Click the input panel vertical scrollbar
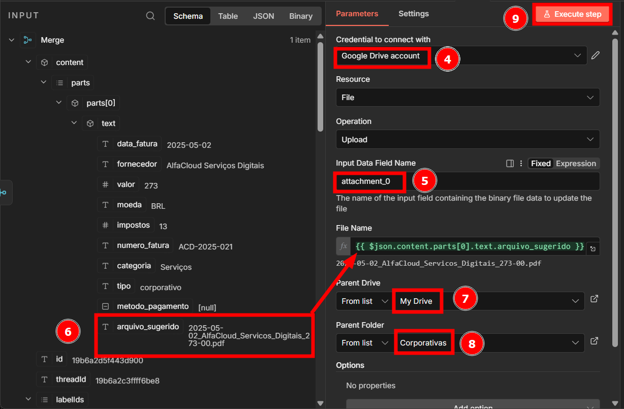The width and height of the screenshot is (624, 409). pos(320,86)
